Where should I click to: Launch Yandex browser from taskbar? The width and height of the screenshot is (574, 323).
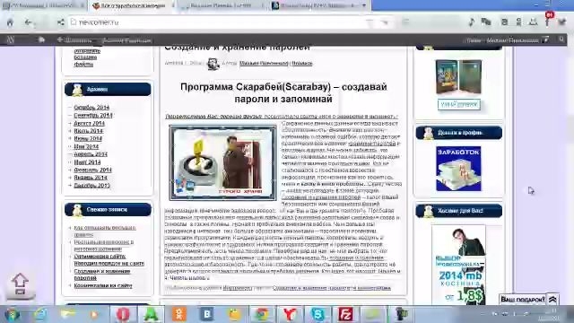290,314
